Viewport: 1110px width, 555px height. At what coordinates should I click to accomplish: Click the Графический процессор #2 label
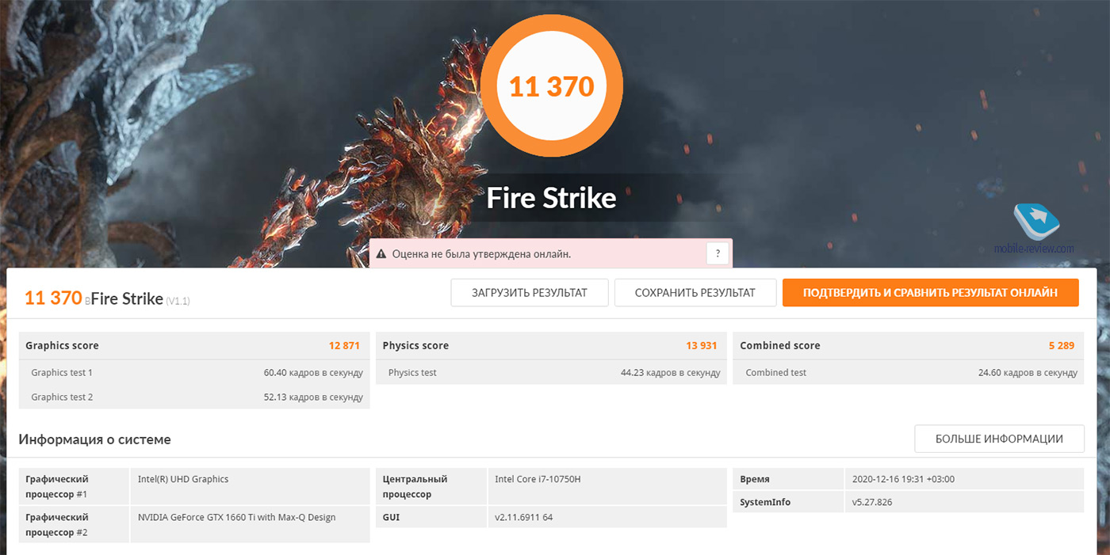[x=57, y=524]
